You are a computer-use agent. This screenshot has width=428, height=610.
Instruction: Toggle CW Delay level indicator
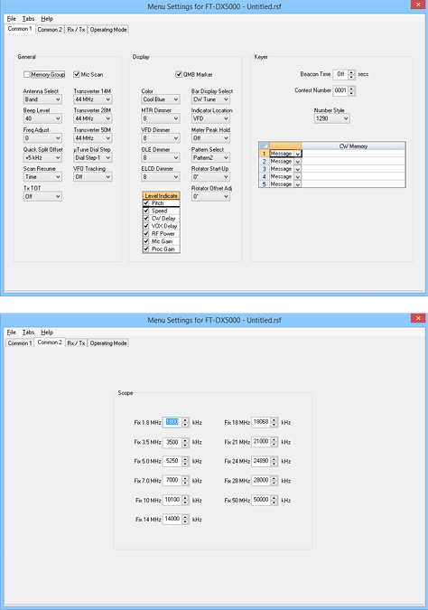click(x=146, y=219)
